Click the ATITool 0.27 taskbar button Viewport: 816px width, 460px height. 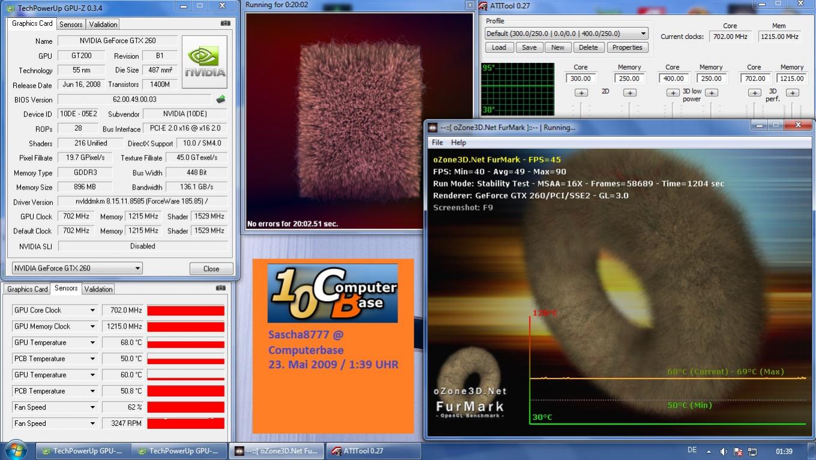pos(373,451)
